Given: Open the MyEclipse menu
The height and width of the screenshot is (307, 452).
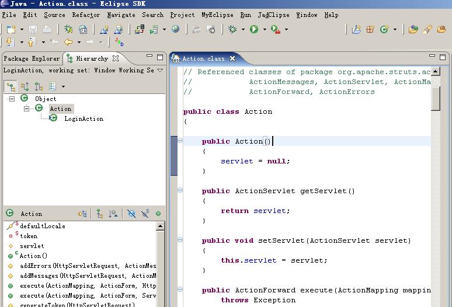Looking at the screenshot, I should (x=217, y=15).
